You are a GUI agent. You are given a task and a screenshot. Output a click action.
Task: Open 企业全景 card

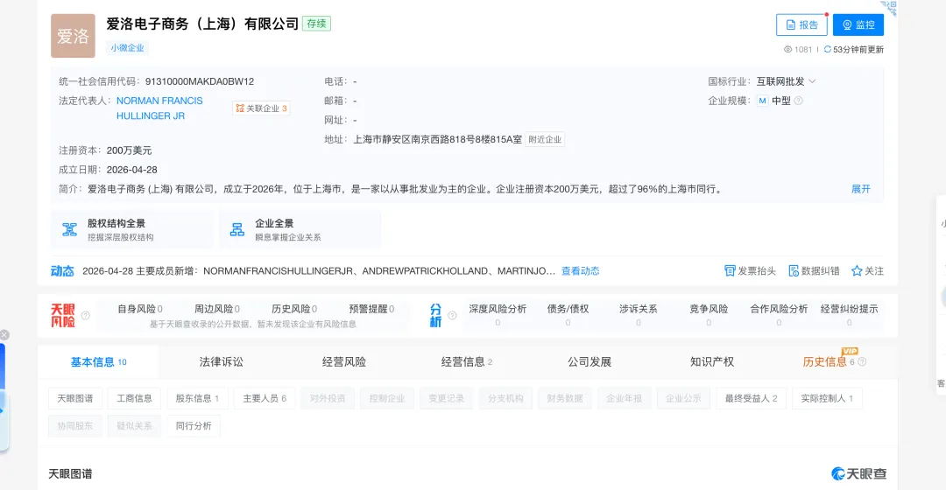(x=300, y=229)
